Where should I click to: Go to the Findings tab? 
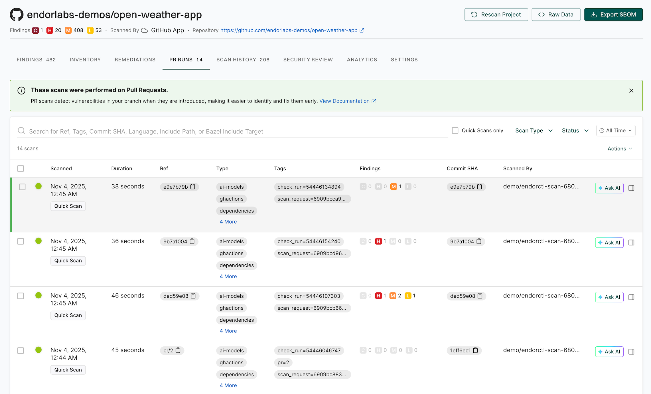pyautogui.click(x=36, y=60)
